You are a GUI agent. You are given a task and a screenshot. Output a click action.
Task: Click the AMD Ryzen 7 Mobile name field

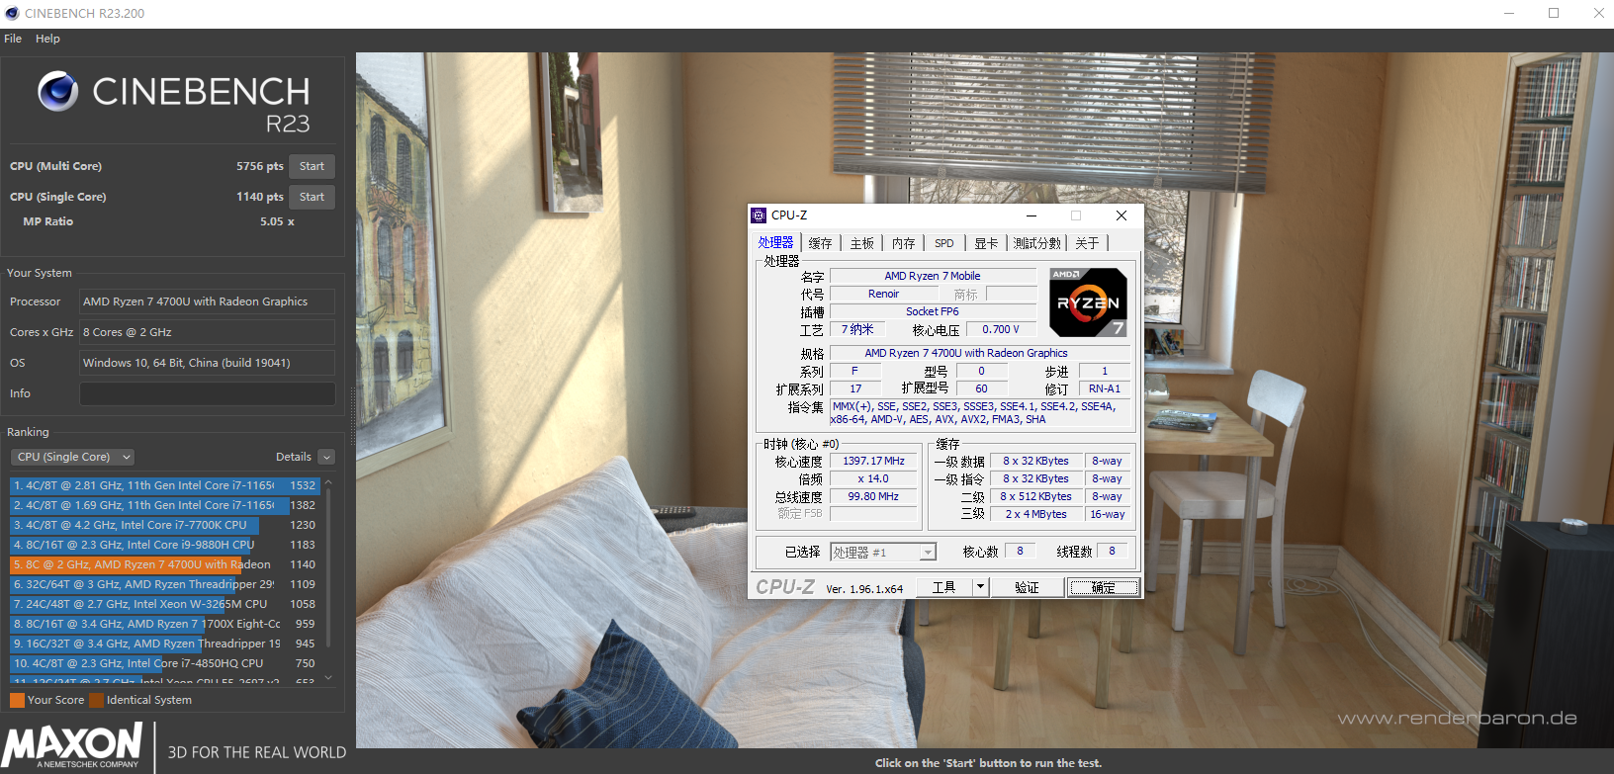pos(933,276)
